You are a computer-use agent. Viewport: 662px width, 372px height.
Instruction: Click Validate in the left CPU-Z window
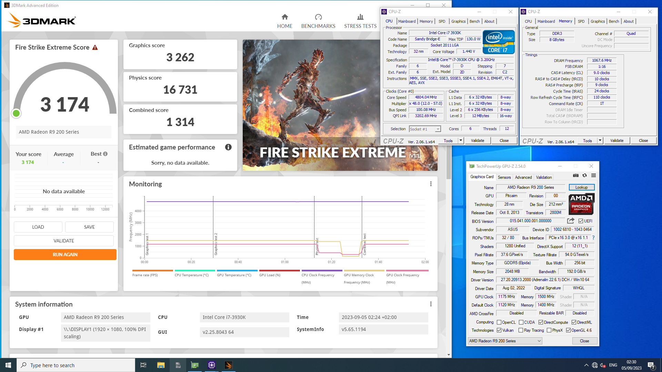pos(478,141)
